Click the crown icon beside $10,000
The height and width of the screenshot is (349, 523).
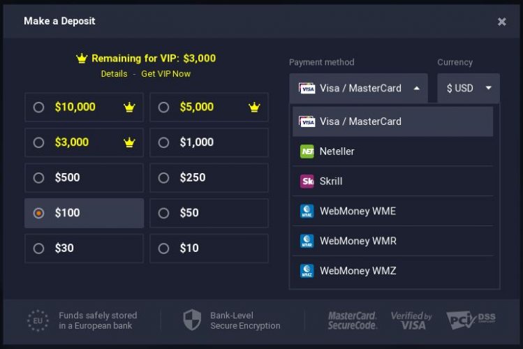pos(129,107)
